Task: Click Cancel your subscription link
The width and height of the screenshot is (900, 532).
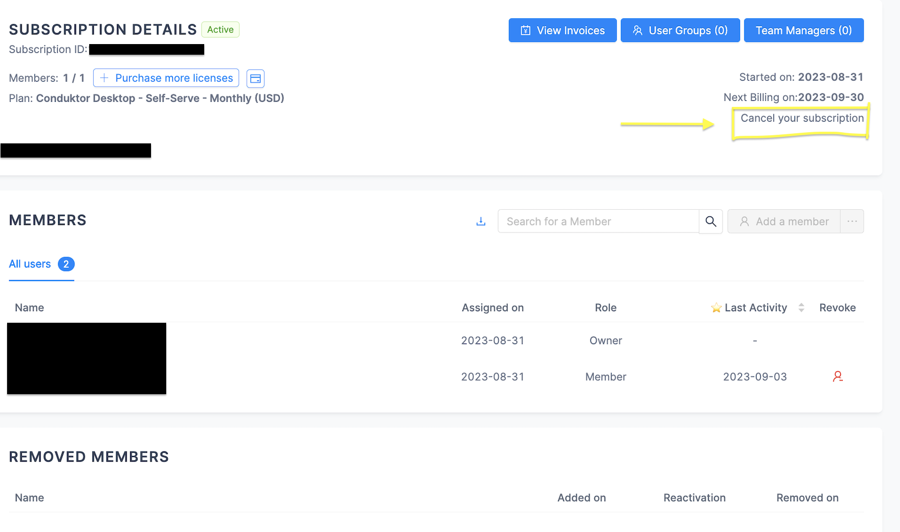Action: click(802, 118)
